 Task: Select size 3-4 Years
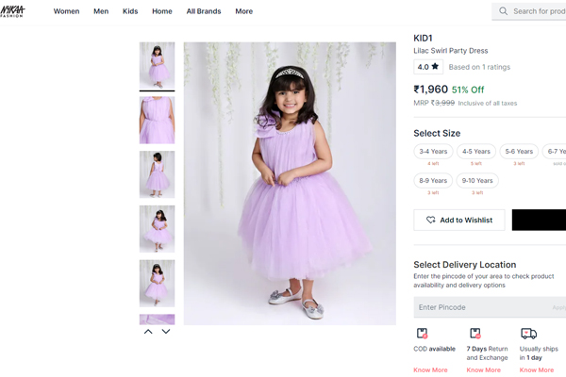click(433, 151)
